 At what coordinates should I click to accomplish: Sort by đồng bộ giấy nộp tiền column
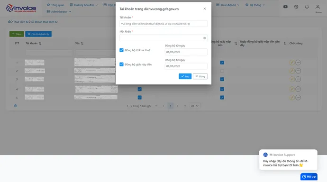pyautogui.click(x=236, y=43)
